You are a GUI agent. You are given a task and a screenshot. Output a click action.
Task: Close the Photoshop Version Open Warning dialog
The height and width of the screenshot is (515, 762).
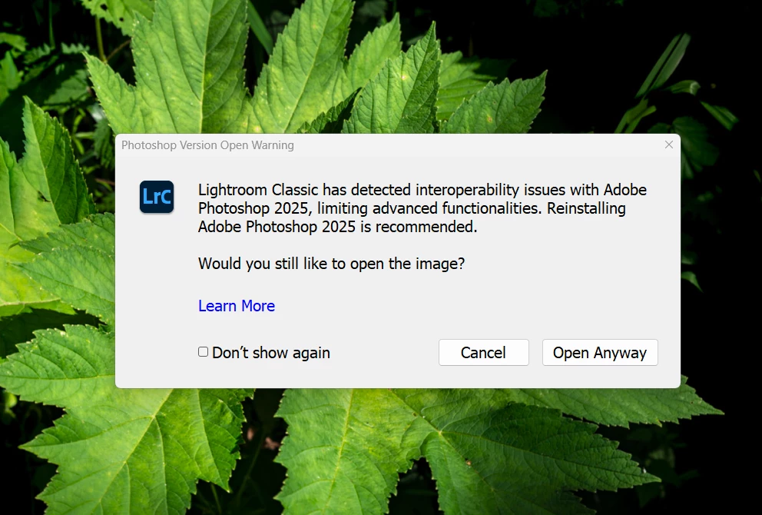coord(669,145)
